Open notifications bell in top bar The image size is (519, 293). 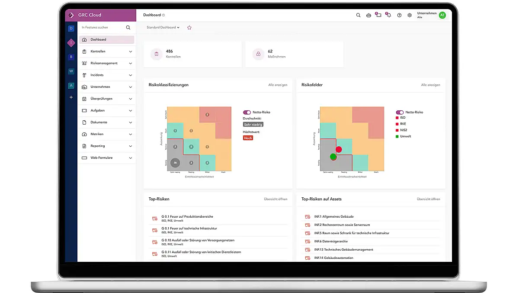[x=388, y=15]
